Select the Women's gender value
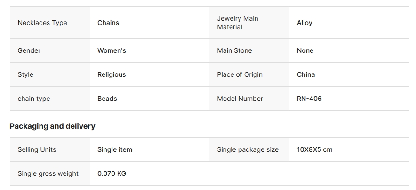Screen dimensions: 416x190 [112, 50]
